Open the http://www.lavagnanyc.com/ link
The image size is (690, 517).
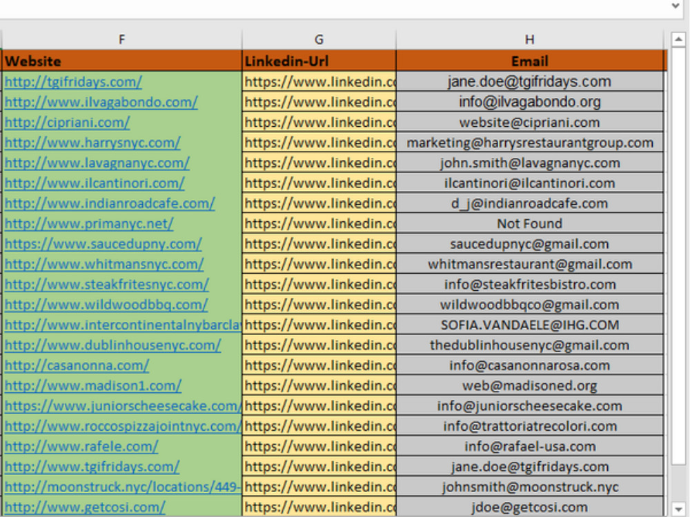[x=97, y=163]
